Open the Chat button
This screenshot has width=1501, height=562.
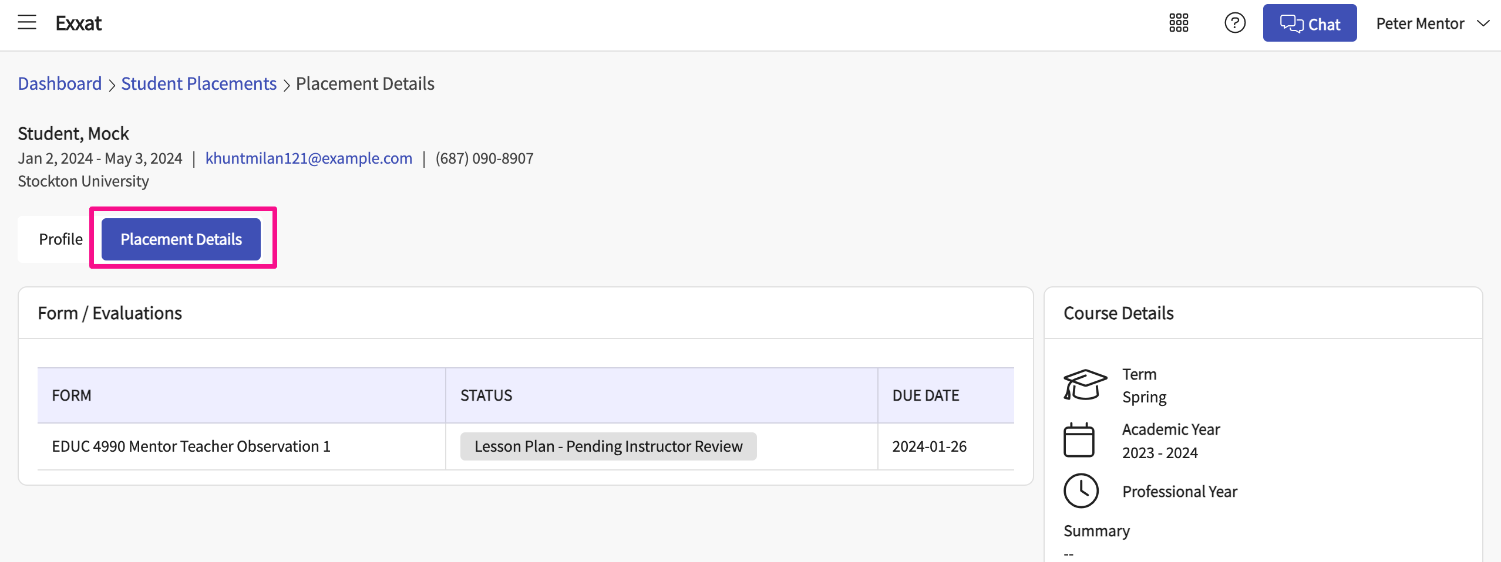click(1309, 23)
